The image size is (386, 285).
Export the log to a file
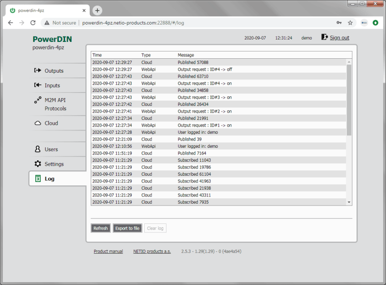[x=127, y=228]
